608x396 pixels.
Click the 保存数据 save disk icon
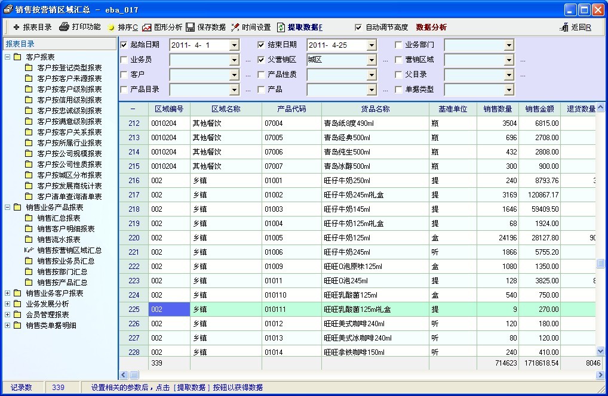190,27
